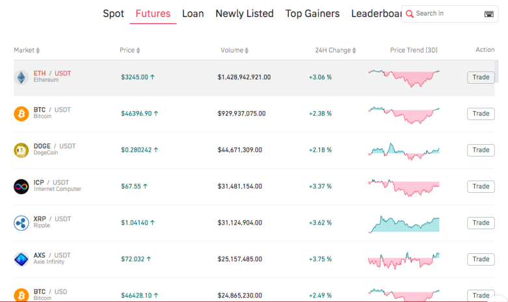Switch to Top Gainers tab
This screenshot has height=302, width=508.
tap(312, 14)
